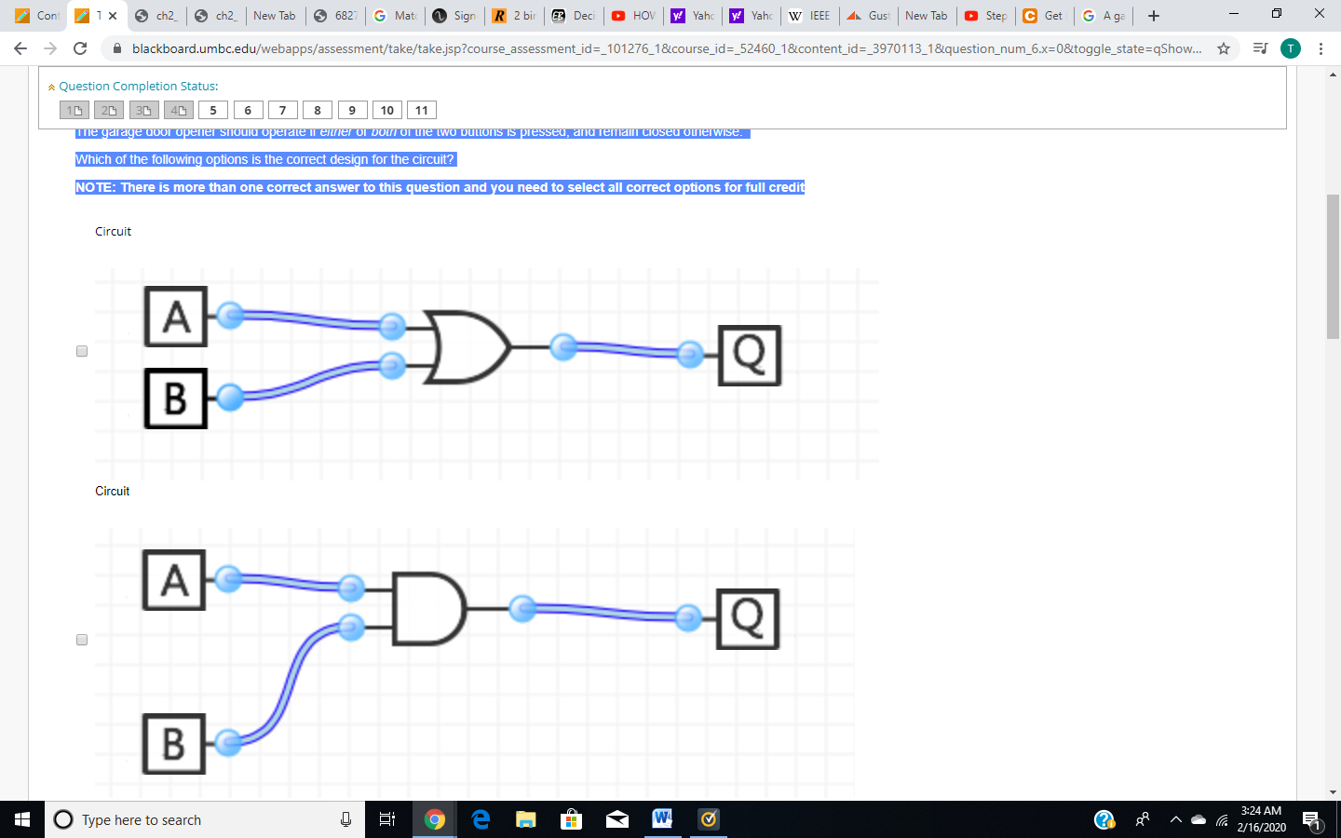Image resolution: width=1341 pixels, height=838 pixels.
Task: Switch to the 'HOV' YouTube tab
Action: [633, 16]
